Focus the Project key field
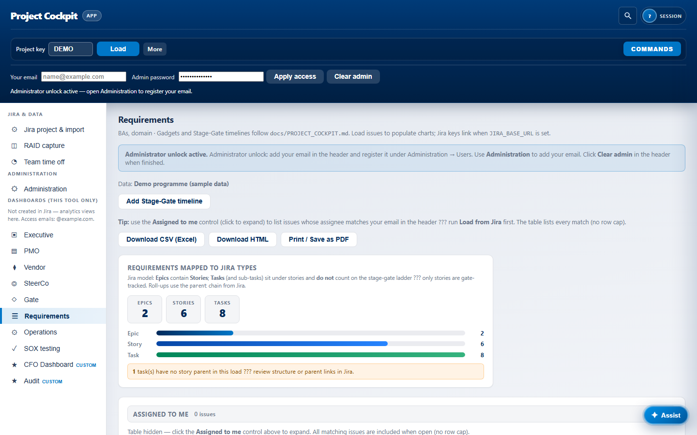 pos(71,49)
